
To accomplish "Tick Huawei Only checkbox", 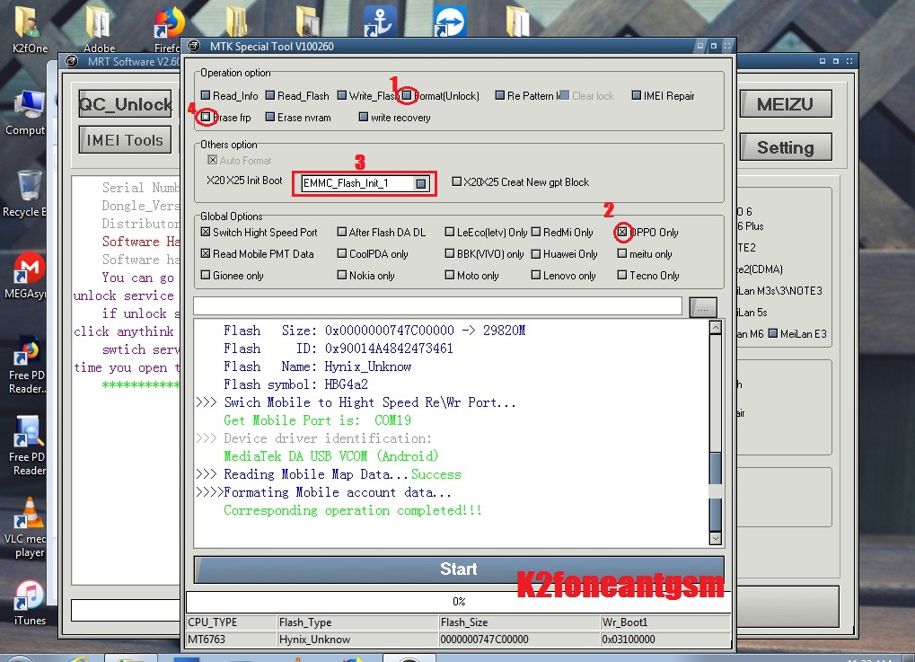I will click(536, 253).
